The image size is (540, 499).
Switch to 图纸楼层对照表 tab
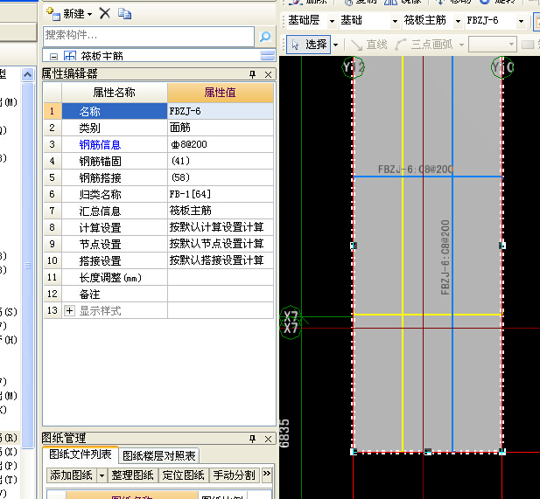point(159,455)
